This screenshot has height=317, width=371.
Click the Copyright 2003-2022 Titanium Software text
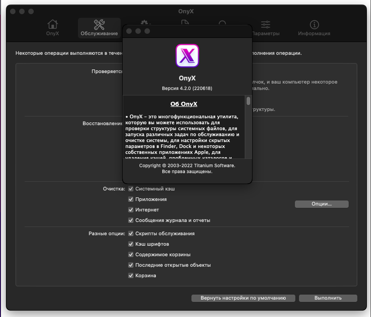(x=187, y=165)
